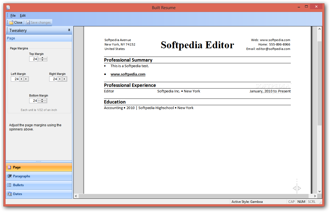Click the horizontal scrollbar right arrow

pyautogui.click(x=315, y=196)
